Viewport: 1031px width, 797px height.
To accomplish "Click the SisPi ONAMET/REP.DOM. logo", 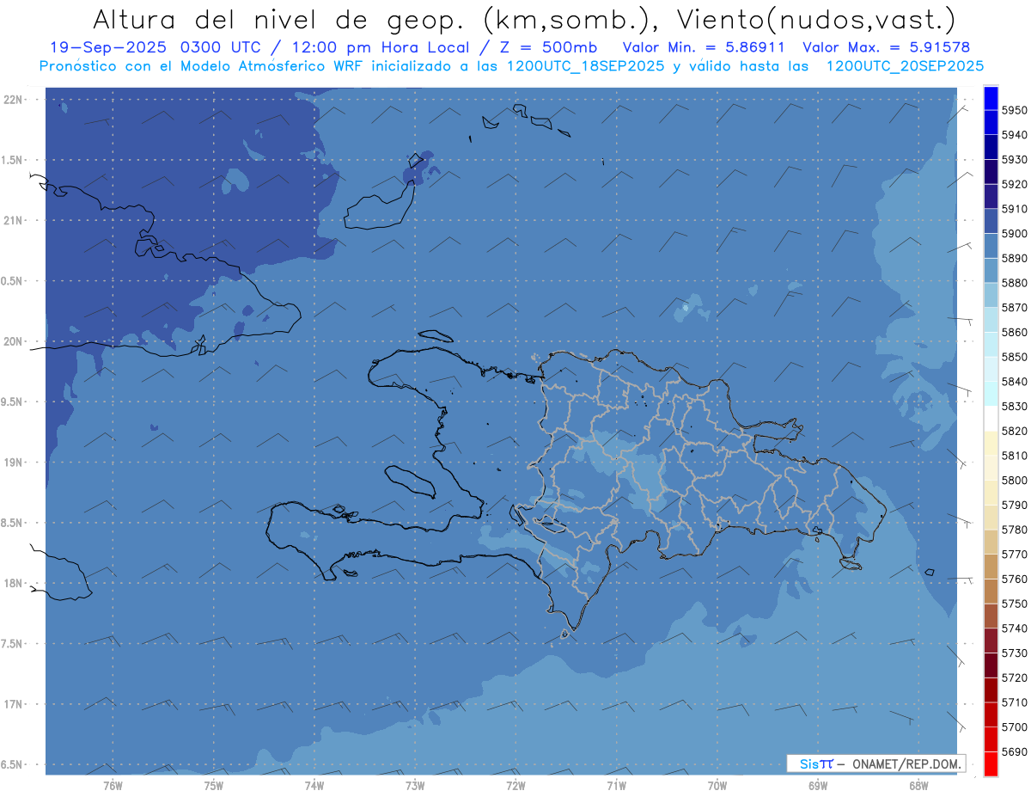I will click(x=875, y=763).
